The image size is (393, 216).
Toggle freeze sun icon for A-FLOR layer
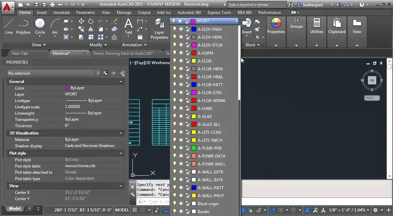tap(181, 61)
